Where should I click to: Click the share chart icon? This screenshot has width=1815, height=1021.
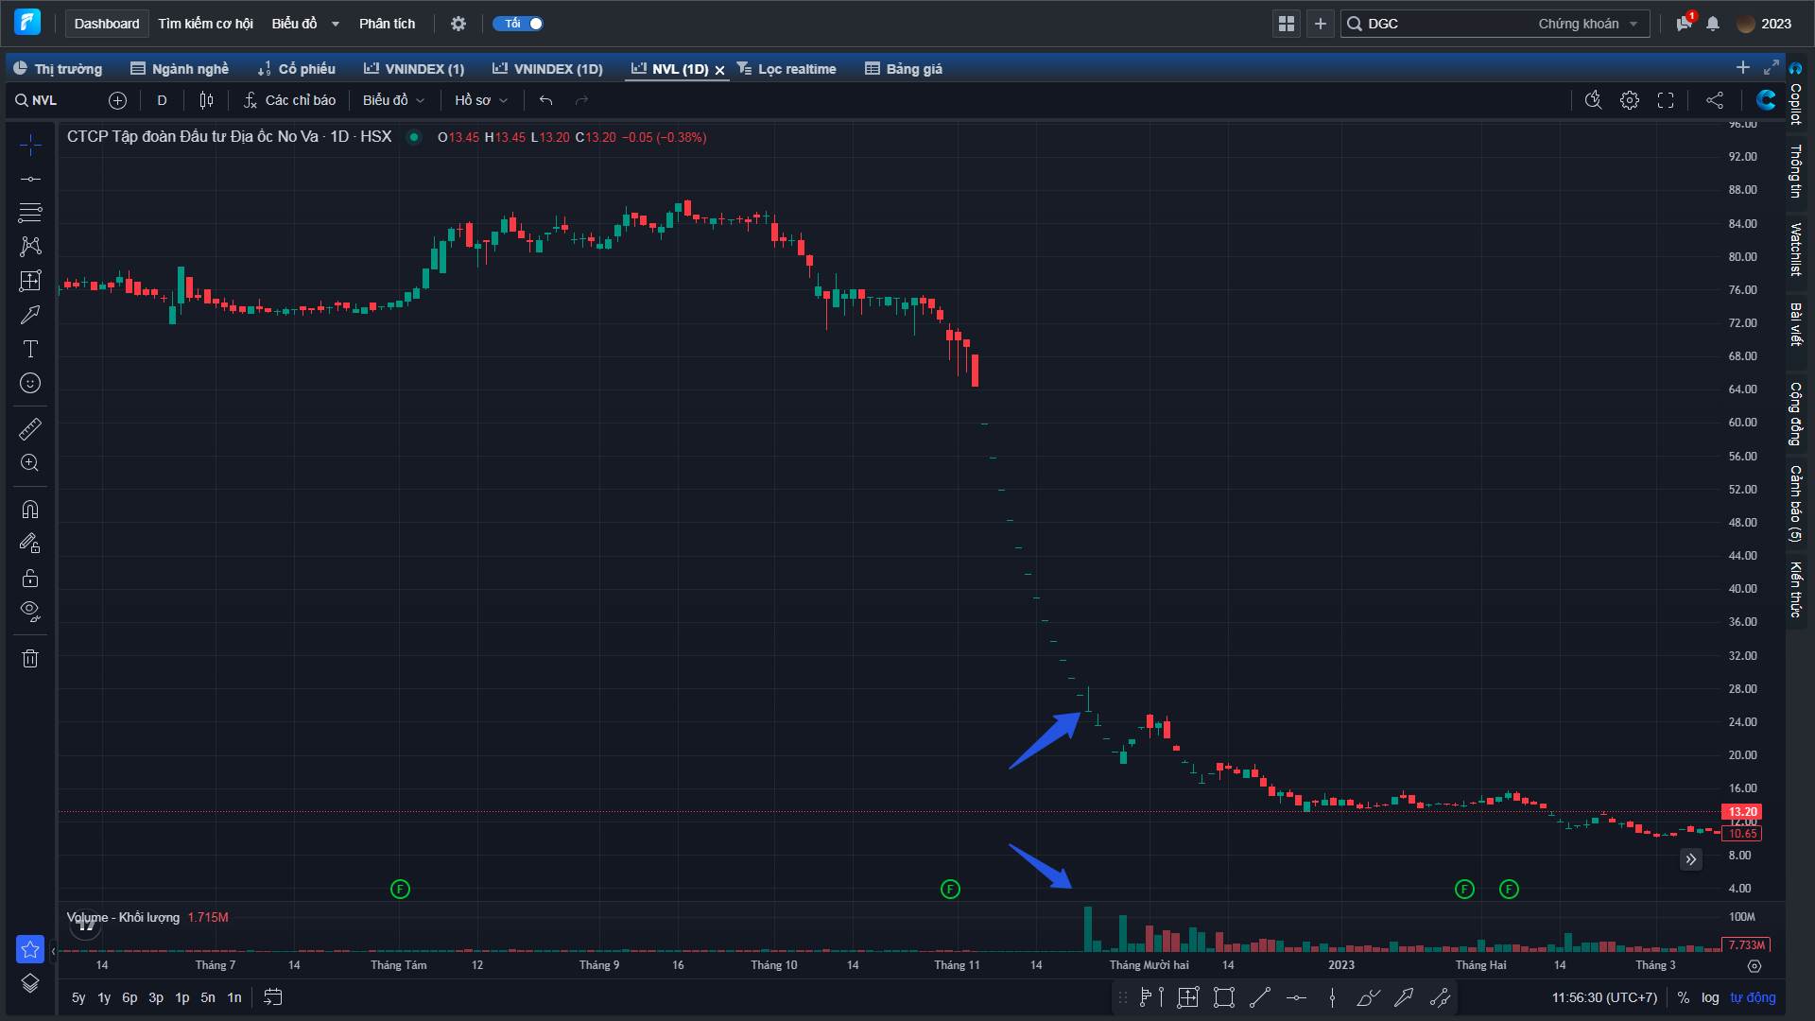click(1714, 100)
